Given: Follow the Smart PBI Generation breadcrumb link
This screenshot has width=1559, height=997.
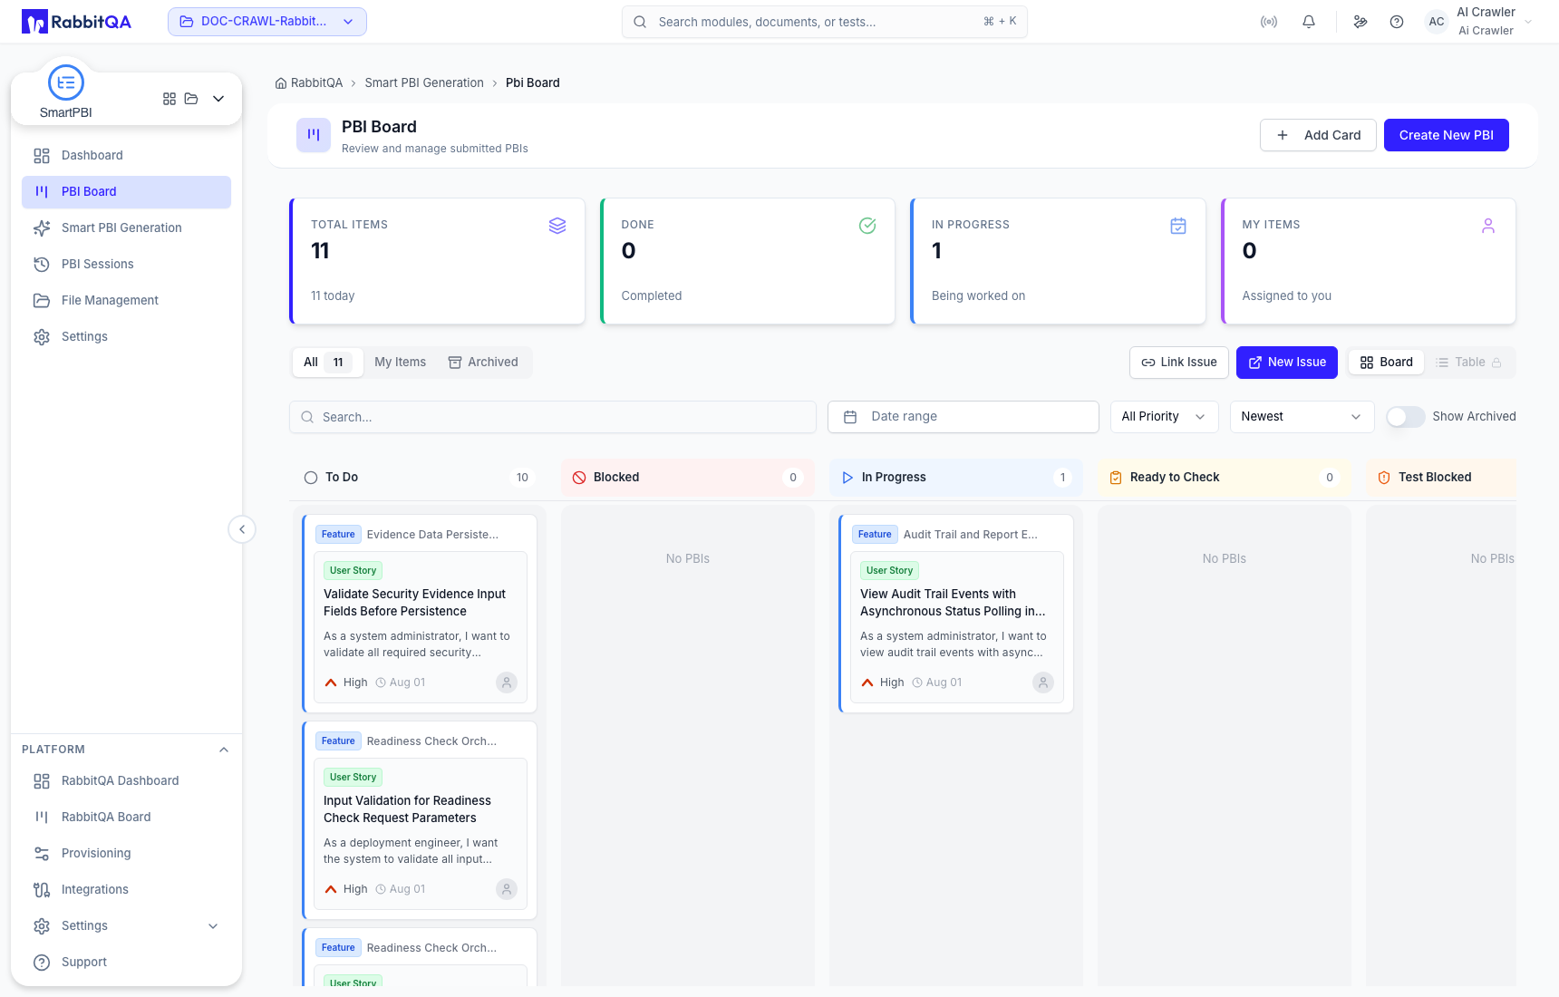Looking at the screenshot, I should [x=424, y=83].
